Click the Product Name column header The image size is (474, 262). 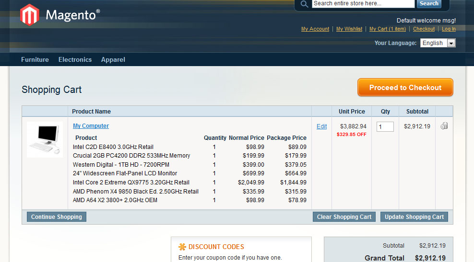[x=91, y=112]
